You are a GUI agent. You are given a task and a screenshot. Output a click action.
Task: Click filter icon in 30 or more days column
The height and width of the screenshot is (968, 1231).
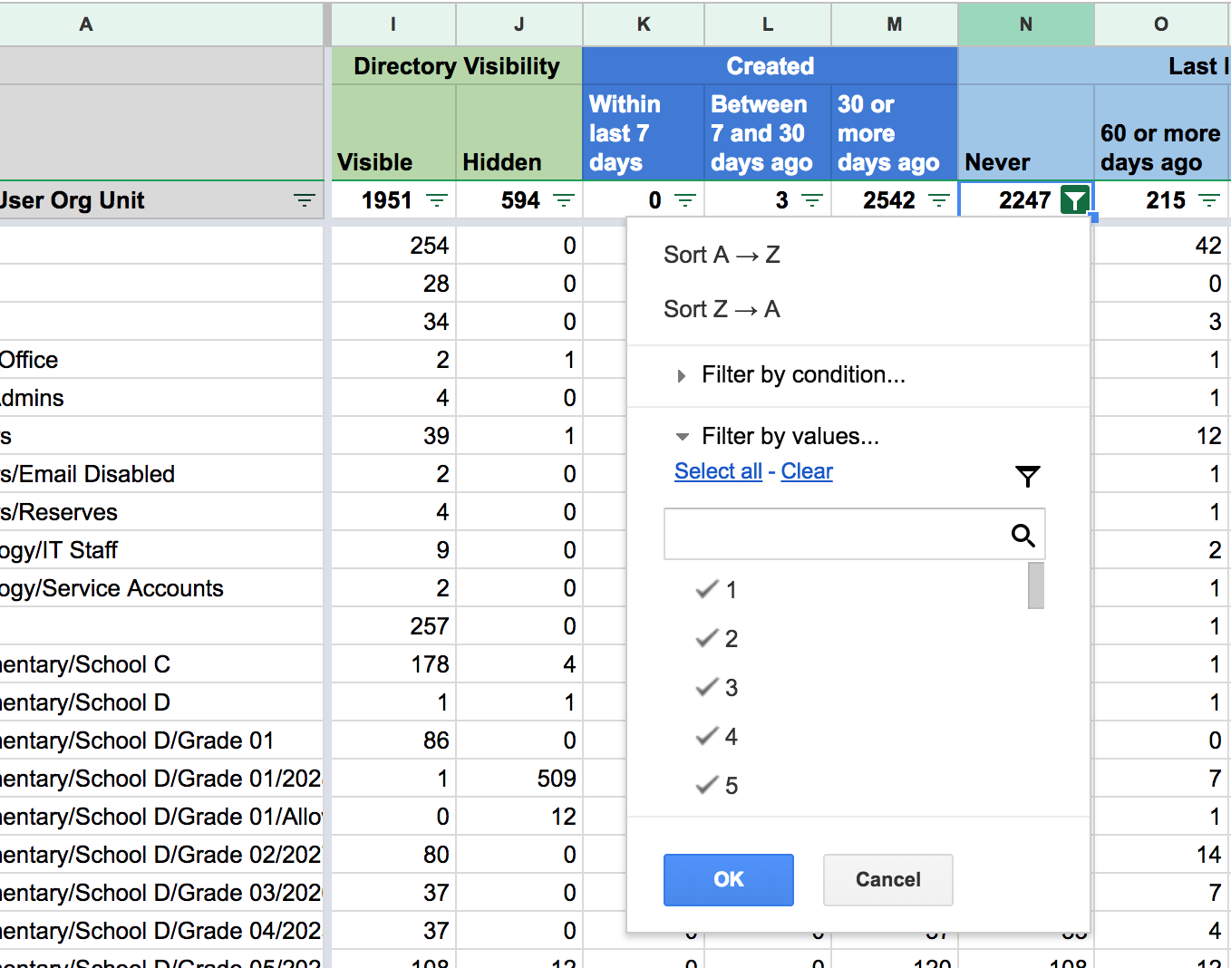(939, 200)
